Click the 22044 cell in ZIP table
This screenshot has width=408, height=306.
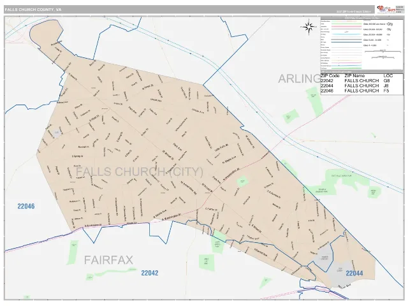(x=327, y=85)
